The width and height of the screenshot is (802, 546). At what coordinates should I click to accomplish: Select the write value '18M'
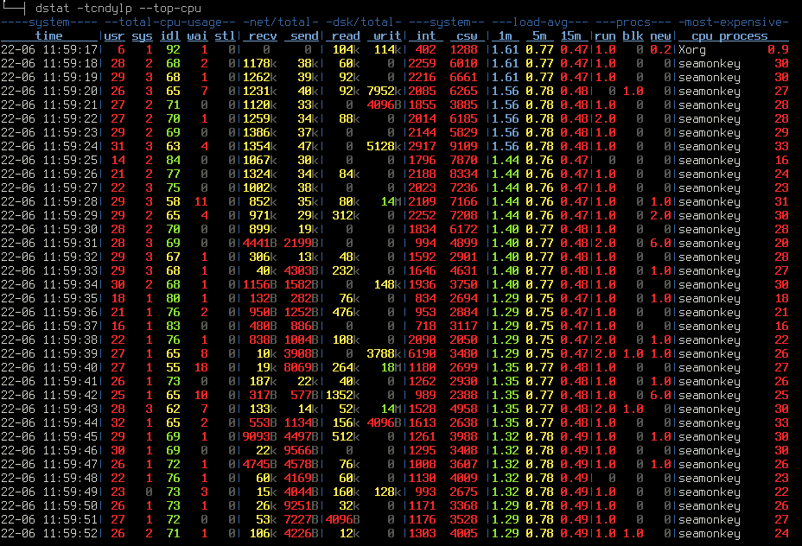tap(391, 367)
